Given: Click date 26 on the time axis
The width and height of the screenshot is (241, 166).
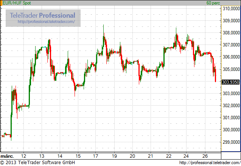Looking at the screenshot, I should 205,156.
